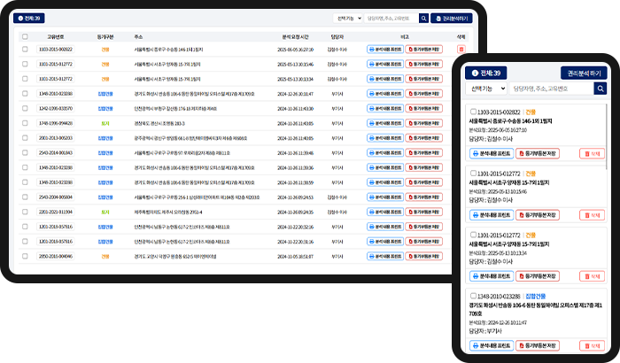Check the box for row 1748-1996-094428
The height and width of the screenshot is (363, 620).
[x=26, y=123]
